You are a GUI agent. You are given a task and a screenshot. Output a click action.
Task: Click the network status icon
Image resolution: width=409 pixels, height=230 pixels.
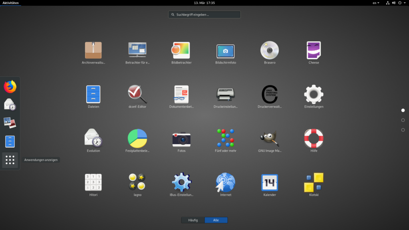click(x=387, y=3)
